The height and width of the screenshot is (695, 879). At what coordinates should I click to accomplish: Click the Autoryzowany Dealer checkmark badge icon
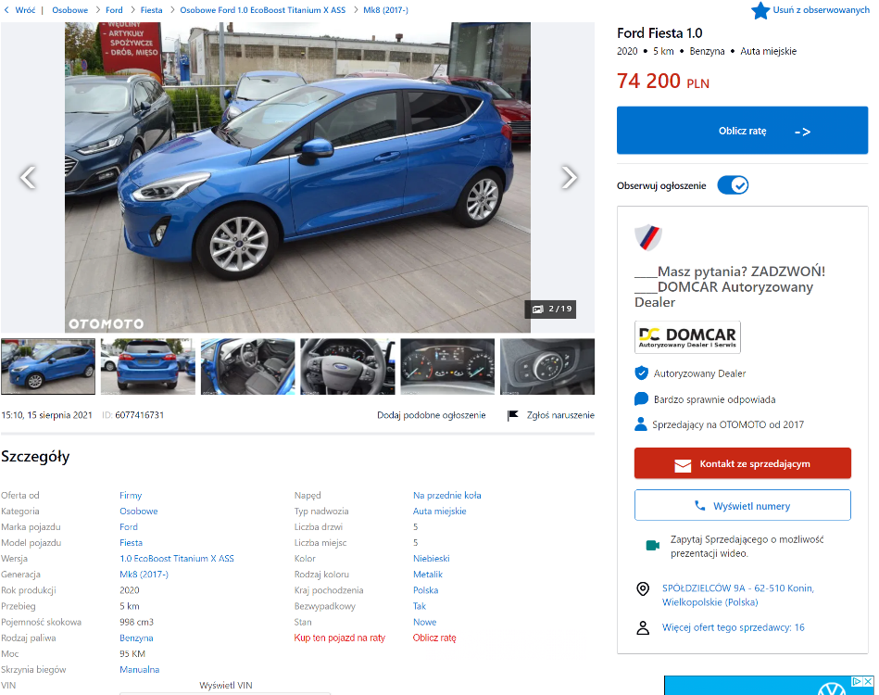click(641, 373)
